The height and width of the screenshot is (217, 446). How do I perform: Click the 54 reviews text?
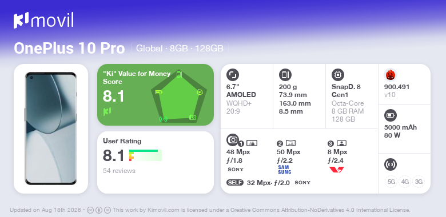tap(119, 171)
